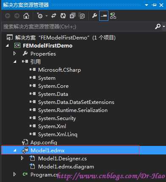Click reference icon beside System.Runtime.Serialization
Viewport: 166px width, 182px height.
click(x=33, y=110)
